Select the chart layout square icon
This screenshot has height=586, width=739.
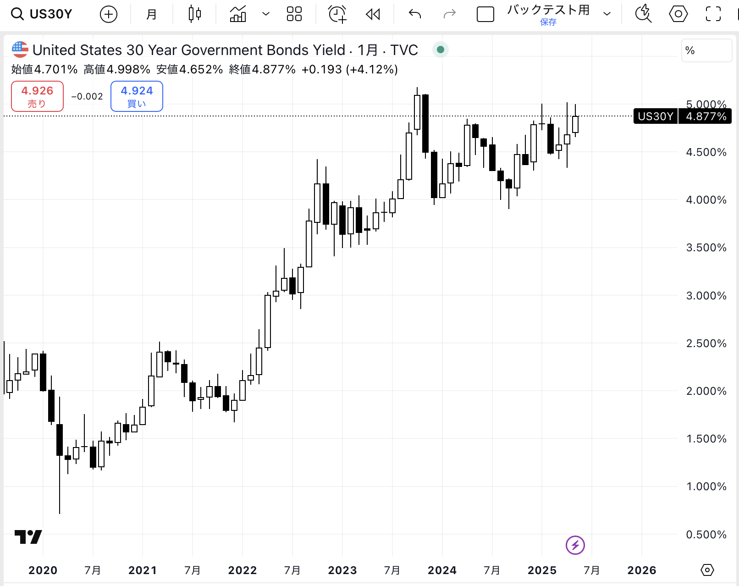pyautogui.click(x=485, y=14)
